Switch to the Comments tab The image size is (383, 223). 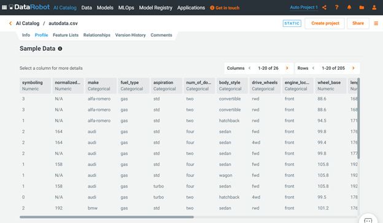(161, 35)
